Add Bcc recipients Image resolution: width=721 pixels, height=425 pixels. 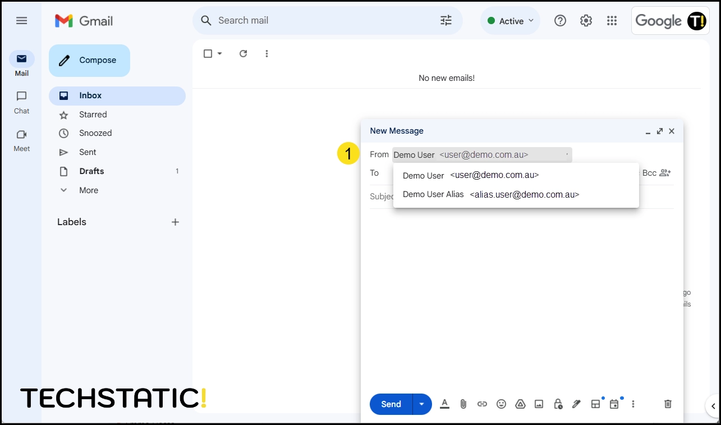(x=649, y=173)
